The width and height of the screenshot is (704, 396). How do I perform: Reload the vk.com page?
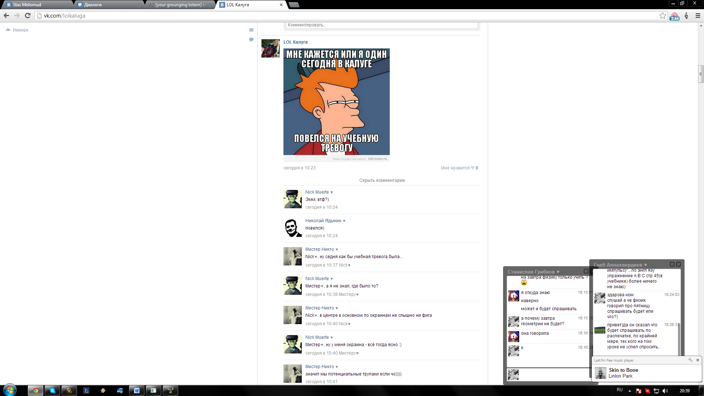coord(27,15)
